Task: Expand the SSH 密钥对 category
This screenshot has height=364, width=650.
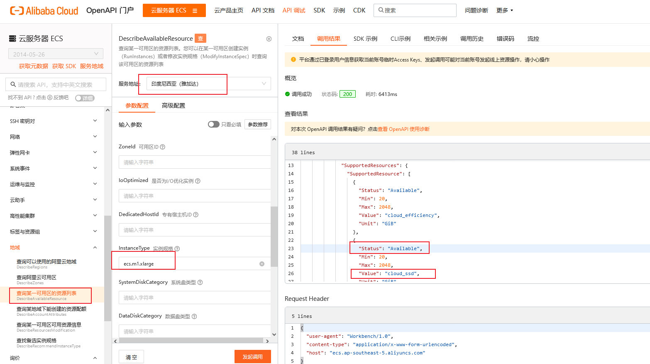Action: [x=95, y=121]
